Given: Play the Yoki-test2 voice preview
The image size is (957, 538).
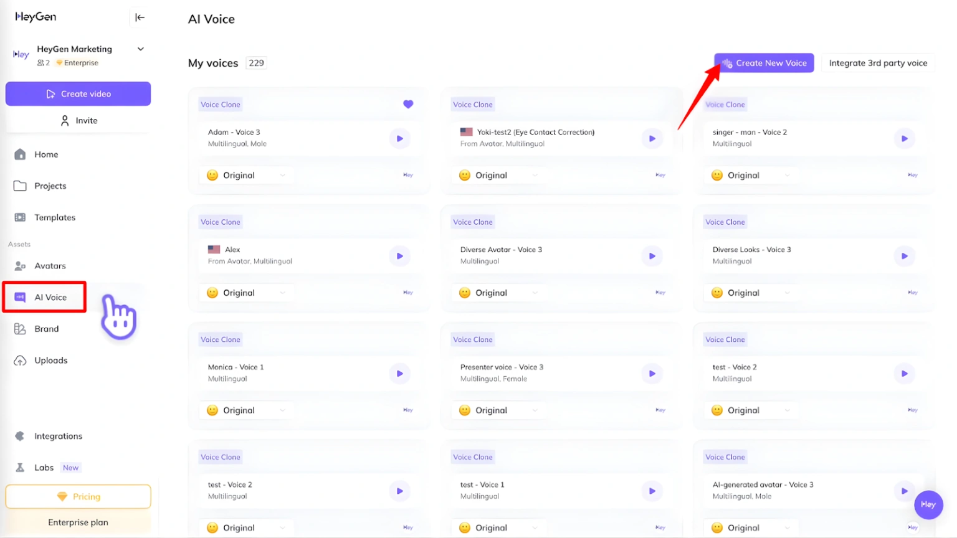Looking at the screenshot, I should pyautogui.click(x=652, y=138).
